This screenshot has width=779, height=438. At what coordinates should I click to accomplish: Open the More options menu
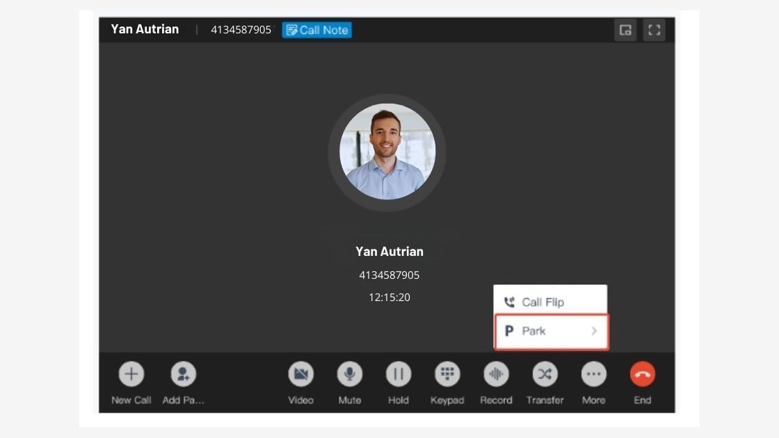[x=593, y=374]
